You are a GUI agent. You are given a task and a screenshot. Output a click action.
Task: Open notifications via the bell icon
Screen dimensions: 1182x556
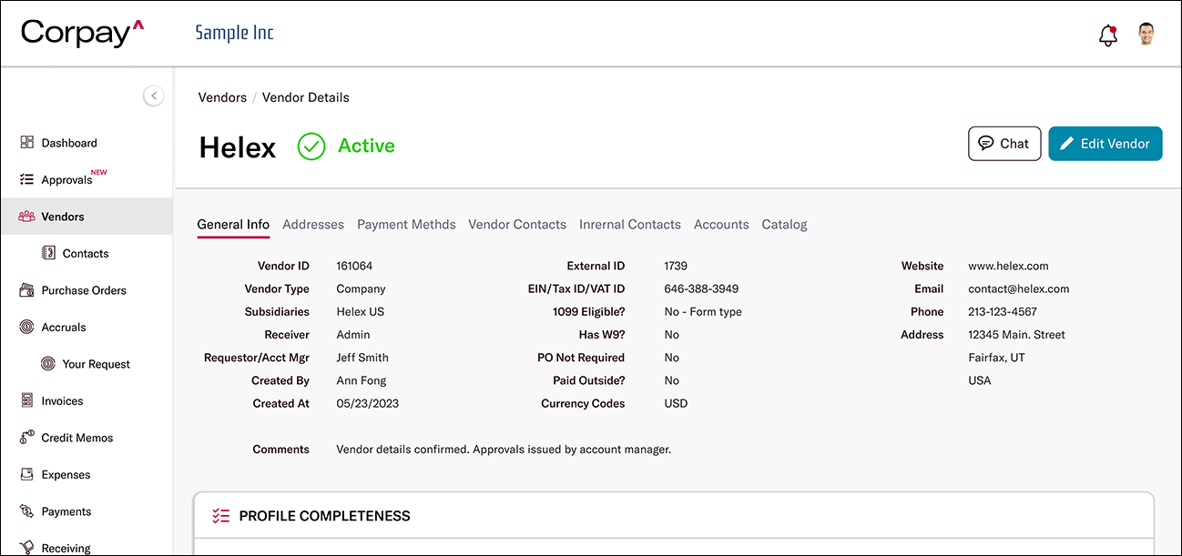1107,34
